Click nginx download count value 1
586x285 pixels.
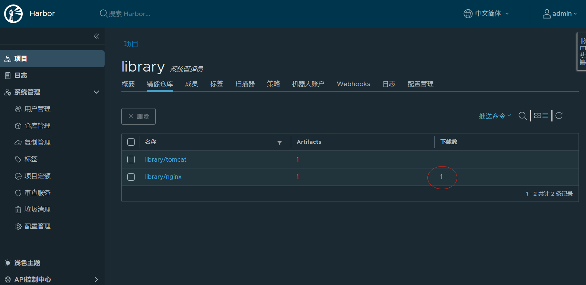click(442, 177)
